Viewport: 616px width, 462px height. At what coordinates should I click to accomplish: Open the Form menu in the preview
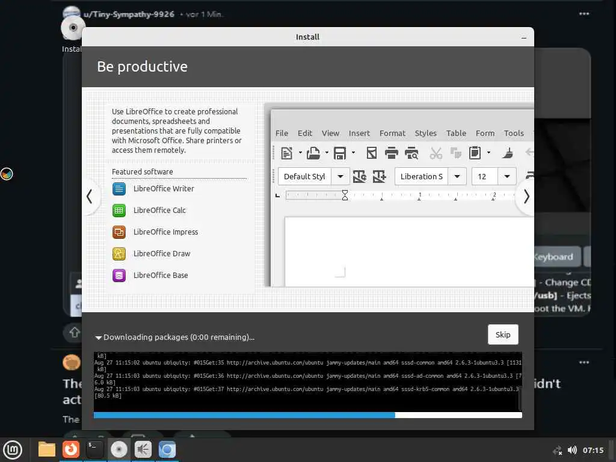point(485,133)
